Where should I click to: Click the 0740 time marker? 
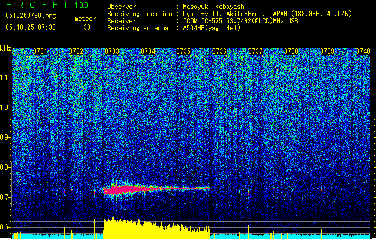[x=363, y=51]
